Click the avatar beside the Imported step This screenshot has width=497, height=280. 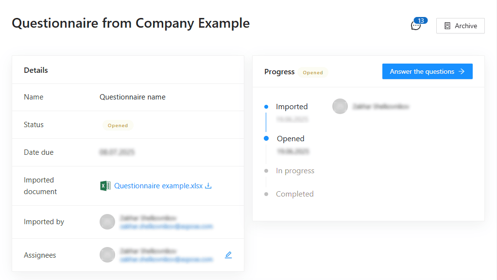point(340,106)
